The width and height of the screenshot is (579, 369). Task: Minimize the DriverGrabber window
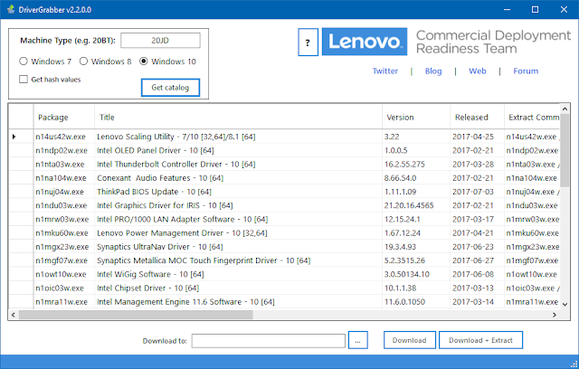coord(507,9)
